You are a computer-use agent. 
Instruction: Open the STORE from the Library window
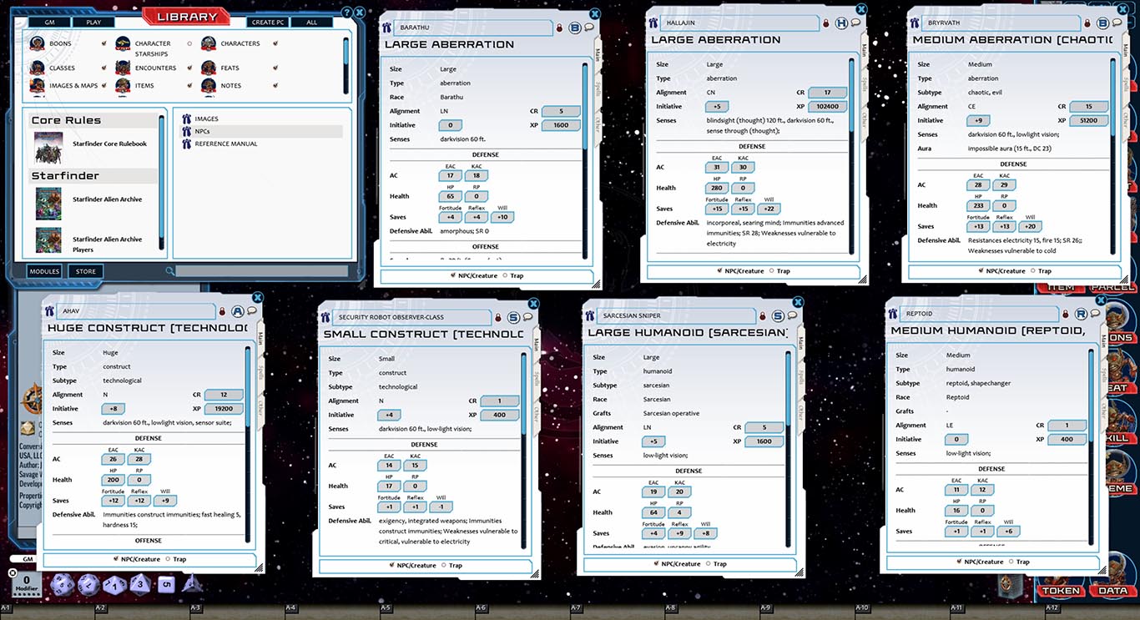click(84, 271)
